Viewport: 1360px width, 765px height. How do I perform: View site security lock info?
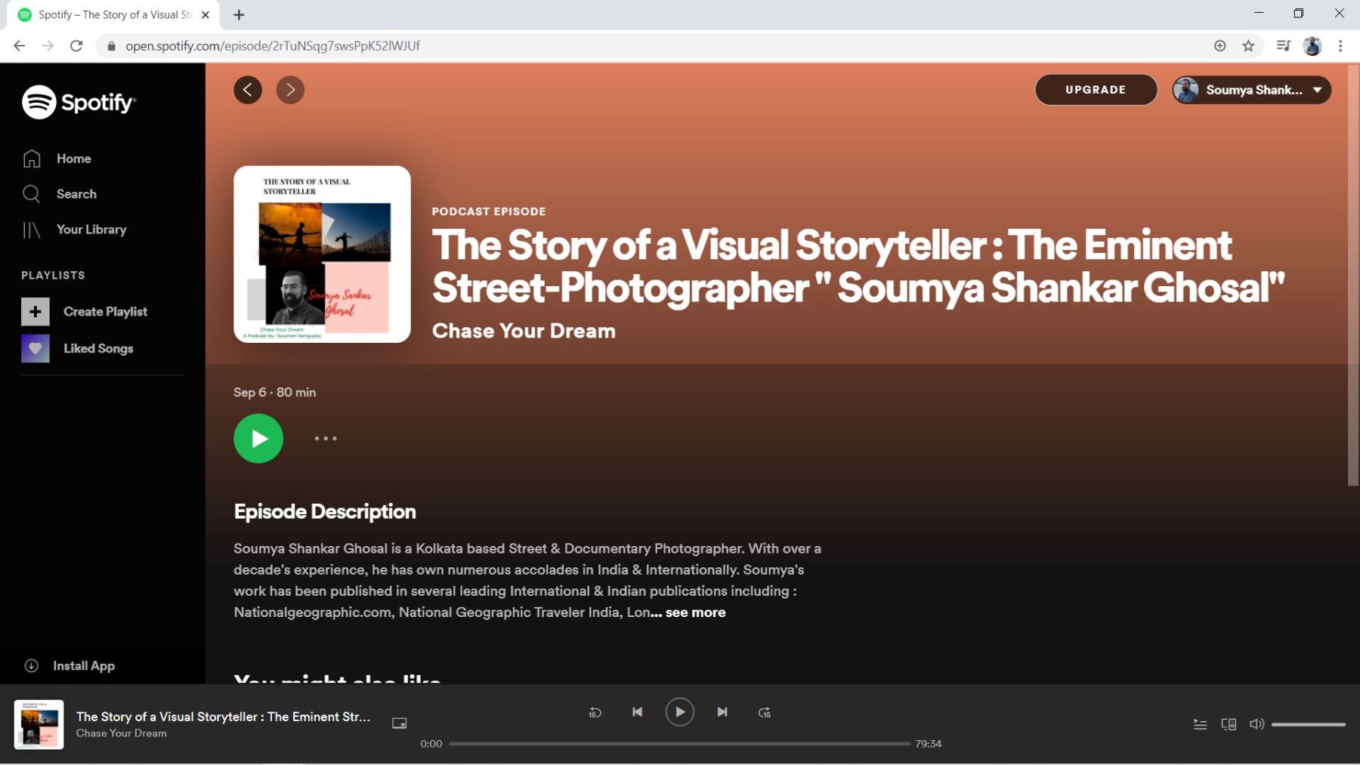point(112,46)
